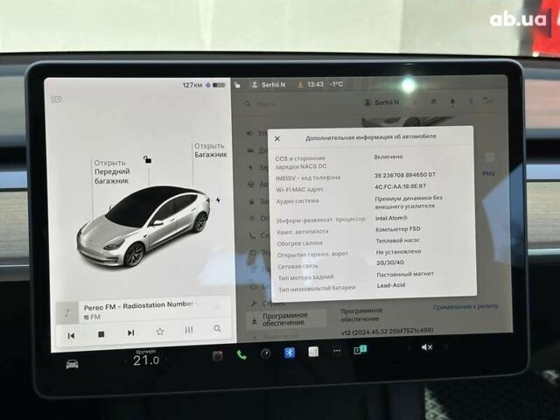This screenshot has width=560, height=420.
Task: Open the green Phone app icon
Action: pos(241,355)
